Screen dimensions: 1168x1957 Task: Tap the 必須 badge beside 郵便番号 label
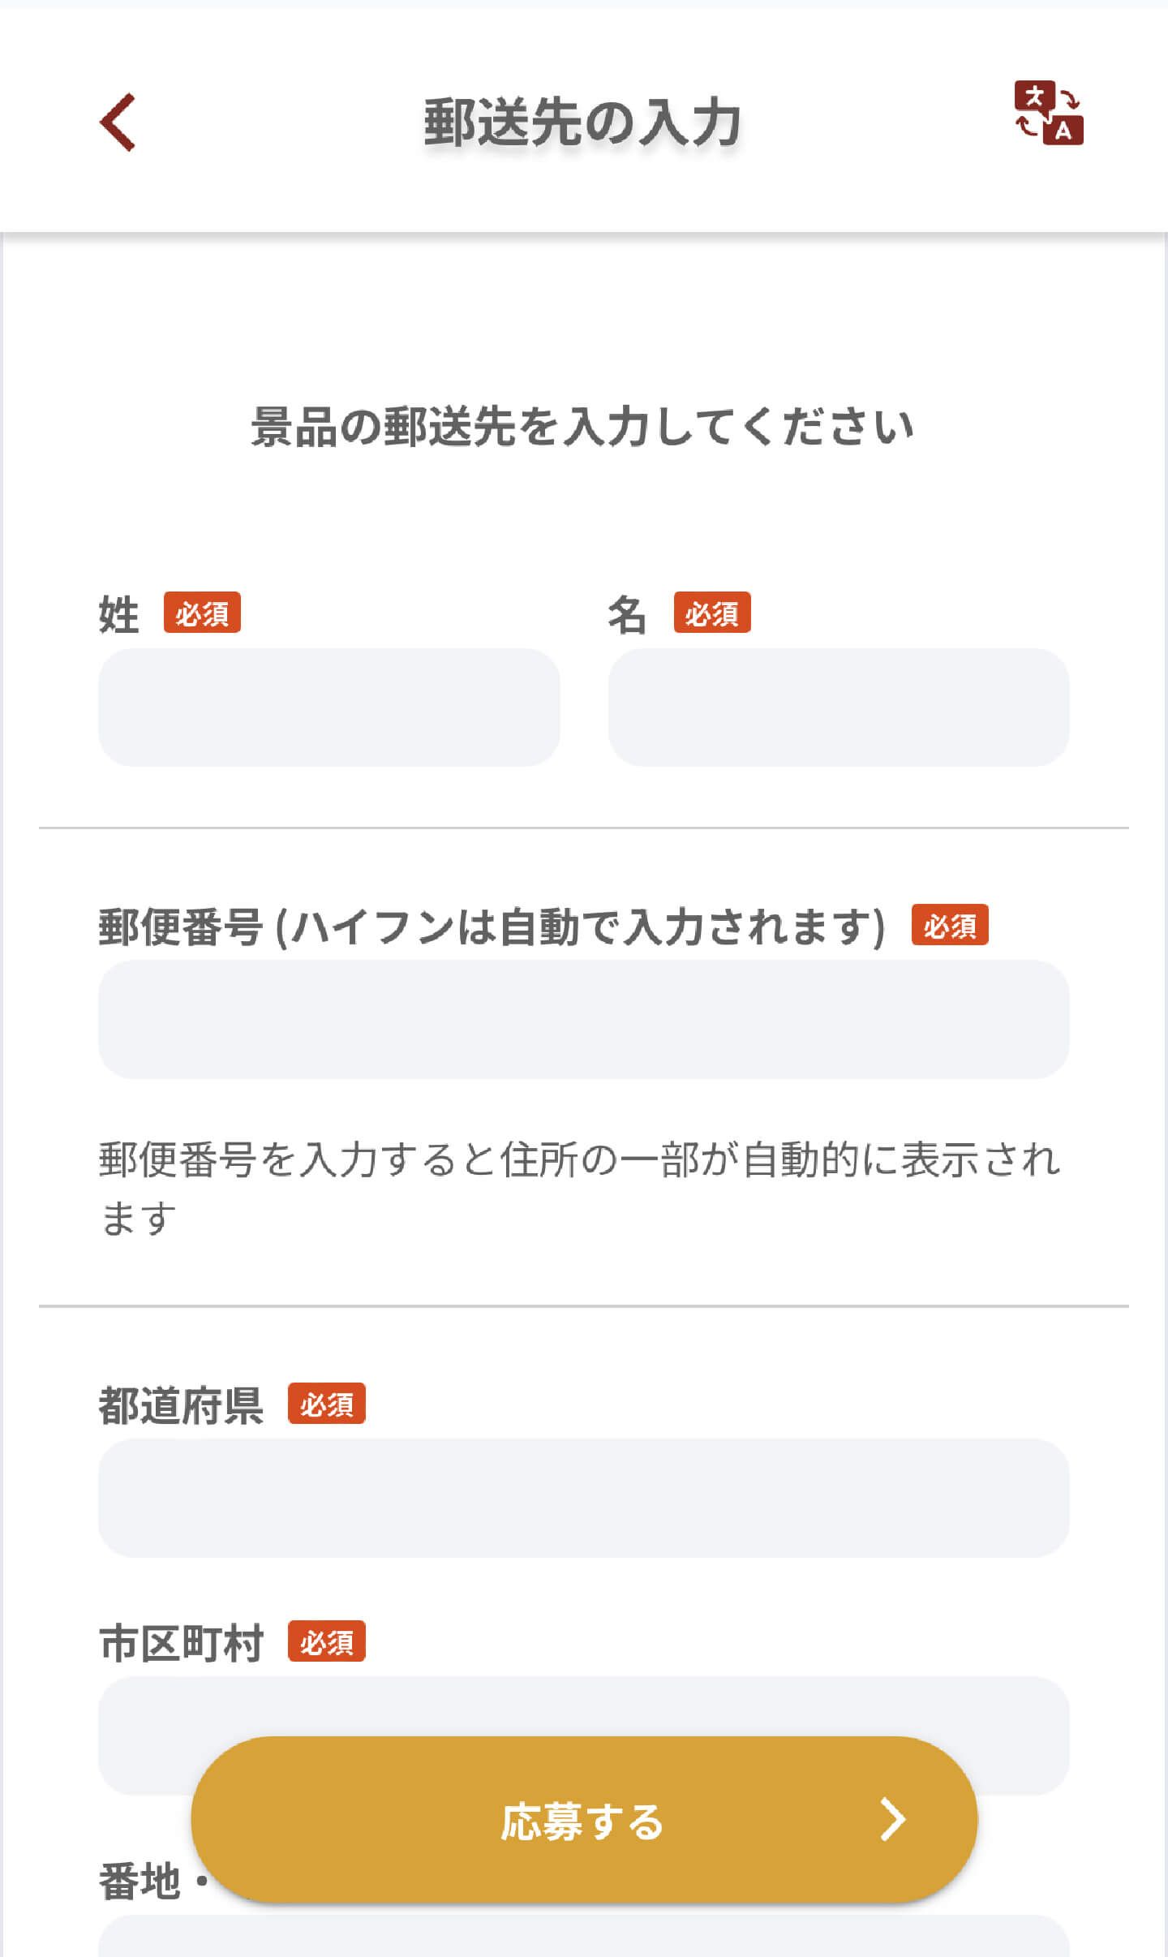coord(950,925)
